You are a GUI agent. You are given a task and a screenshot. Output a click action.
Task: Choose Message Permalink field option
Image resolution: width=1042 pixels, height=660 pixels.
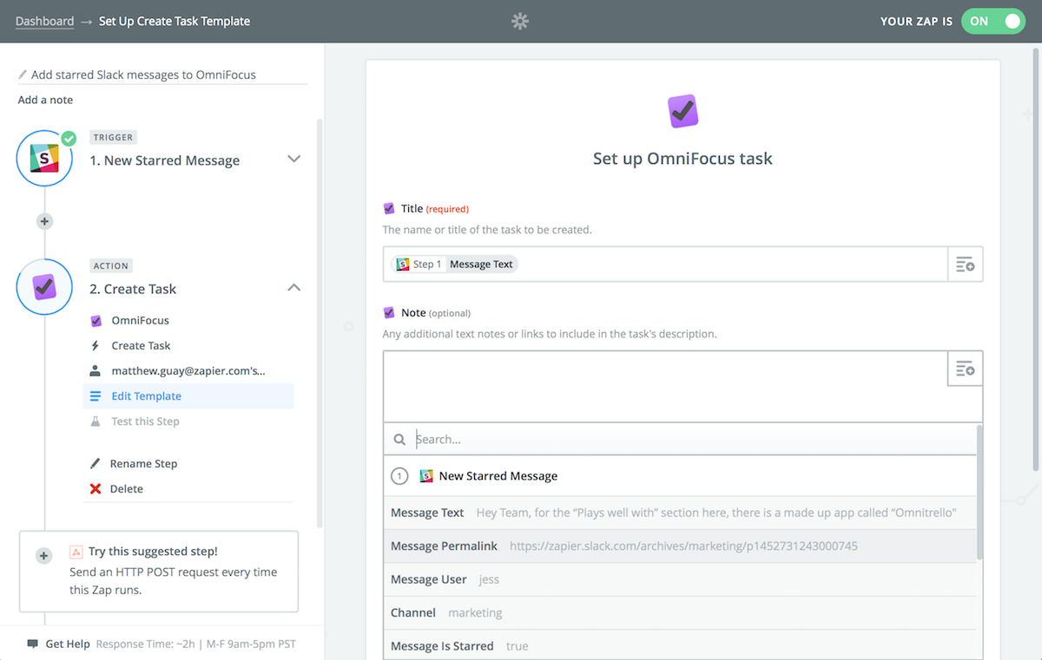(x=680, y=546)
